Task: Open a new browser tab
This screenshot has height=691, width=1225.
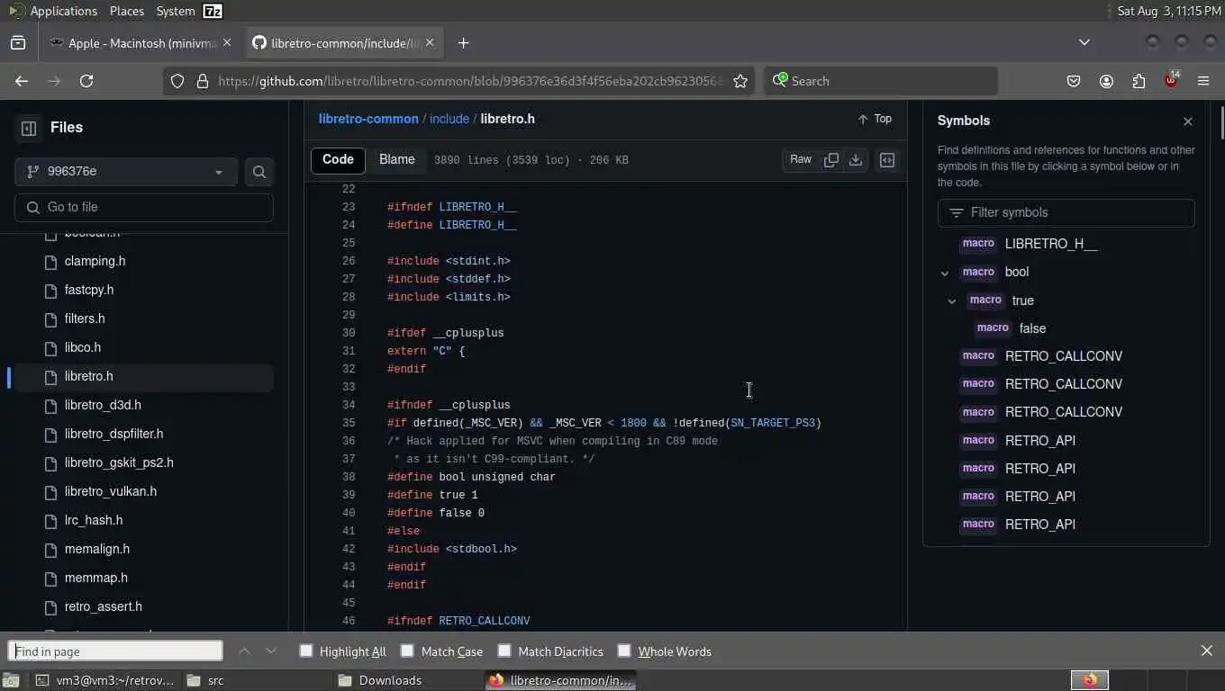Action: coord(463,43)
